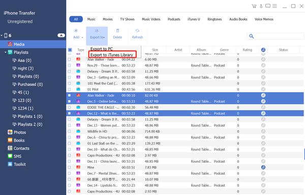305x195 pixels.
Task: Open Photos in the sidebar
Action: 17,132
